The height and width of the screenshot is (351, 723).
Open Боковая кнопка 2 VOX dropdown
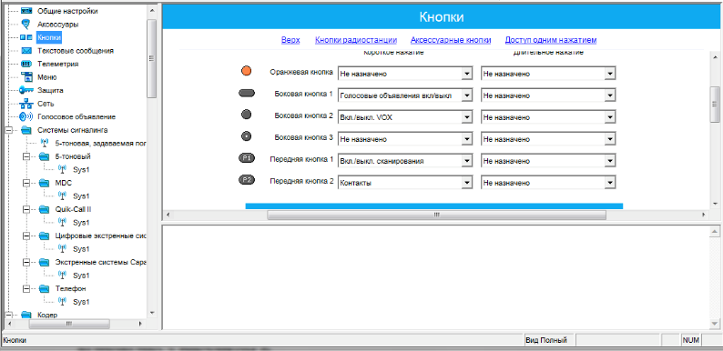[466, 117]
